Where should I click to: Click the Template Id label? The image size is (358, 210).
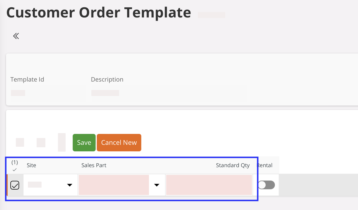(x=27, y=79)
